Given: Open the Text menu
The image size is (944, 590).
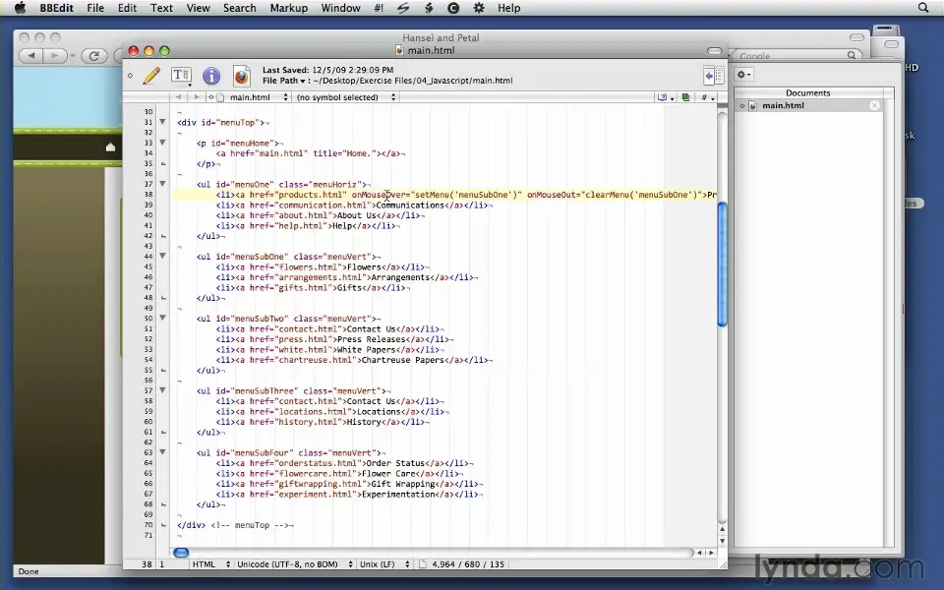Looking at the screenshot, I should click(161, 8).
